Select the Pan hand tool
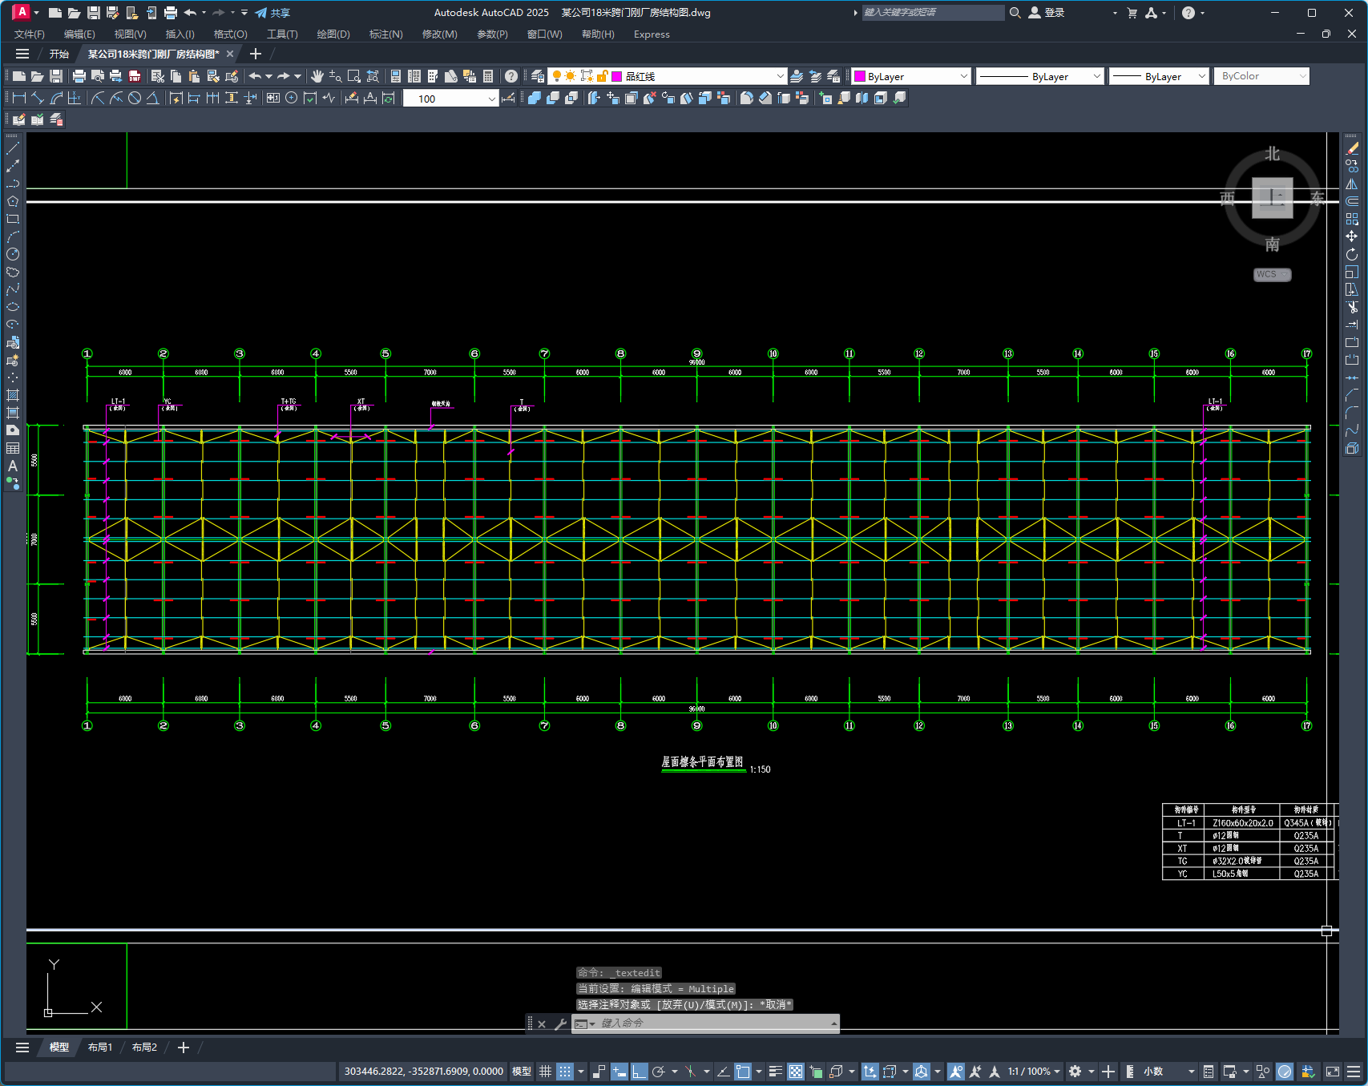1368x1086 pixels. tap(317, 76)
